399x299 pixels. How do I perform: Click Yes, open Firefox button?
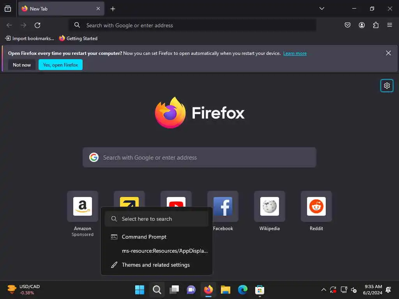(x=60, y=65)
